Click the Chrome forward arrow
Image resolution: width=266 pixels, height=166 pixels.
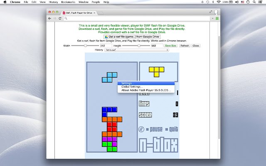point(55,18)
